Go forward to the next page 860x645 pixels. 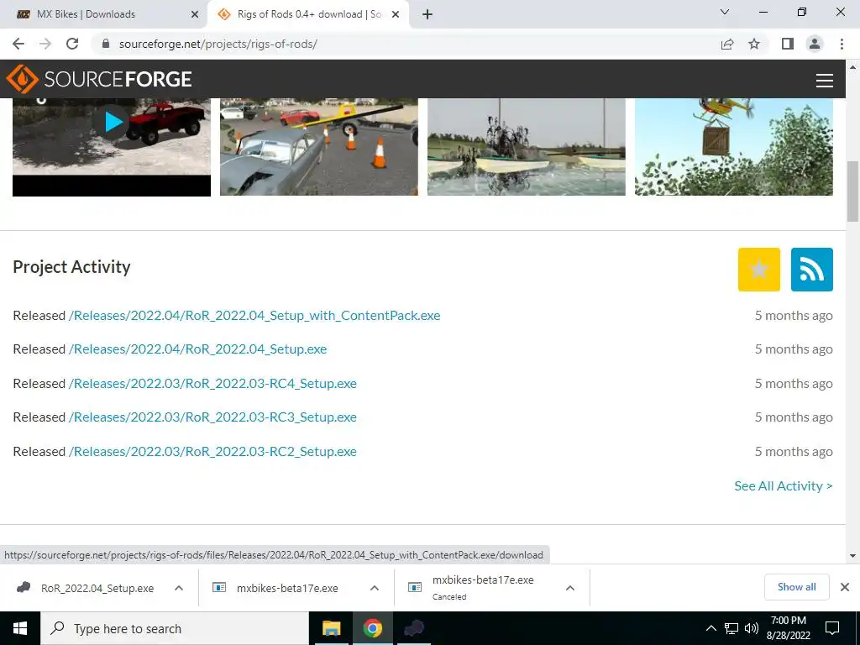[45, 44]
